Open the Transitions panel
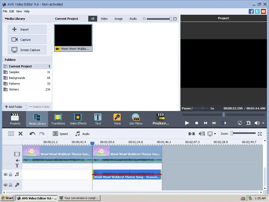Viewport: 269px width, 202px height. (x=58, y=119)
